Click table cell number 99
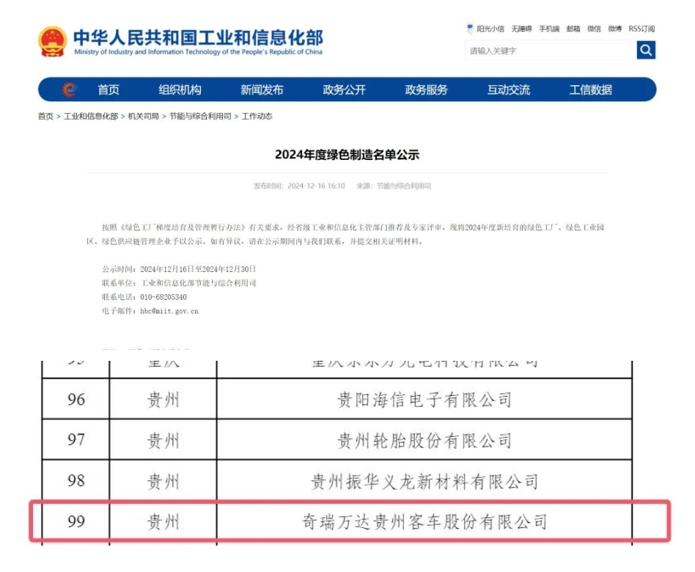 tap(76, 521)
